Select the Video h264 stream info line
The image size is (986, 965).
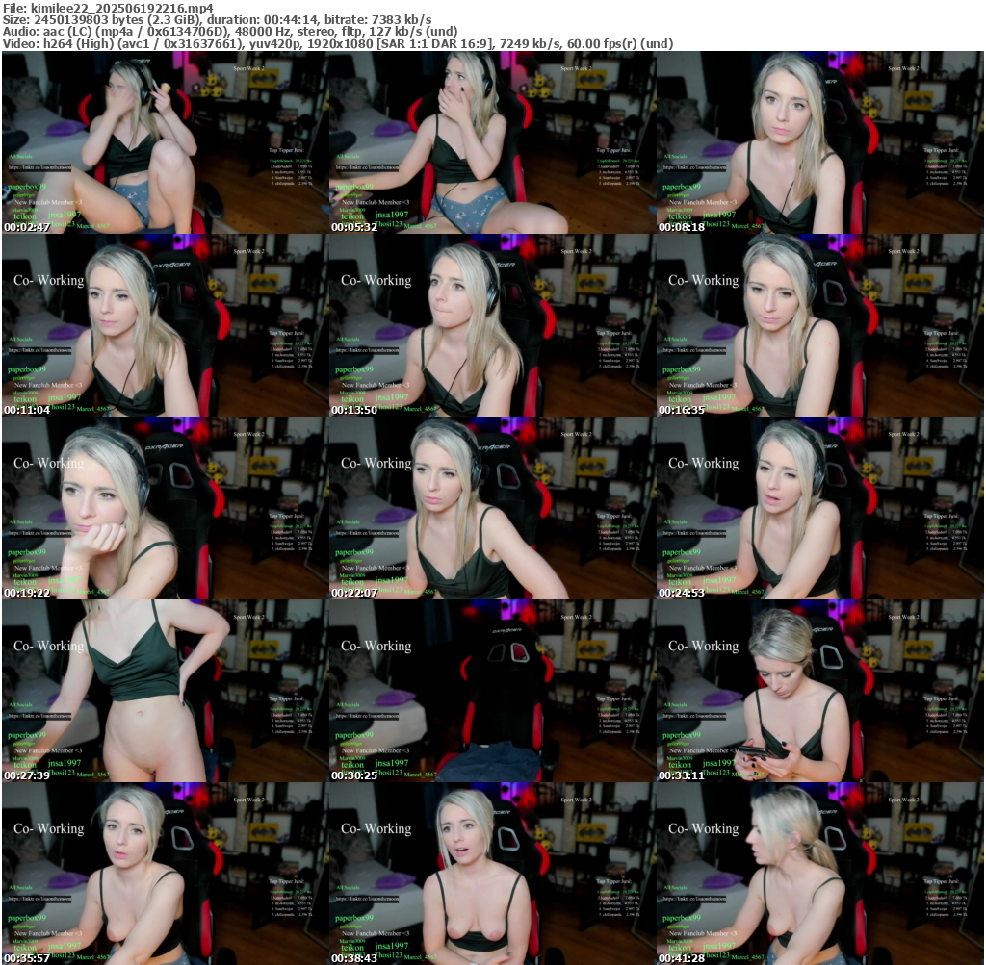[x=338, y=43]
